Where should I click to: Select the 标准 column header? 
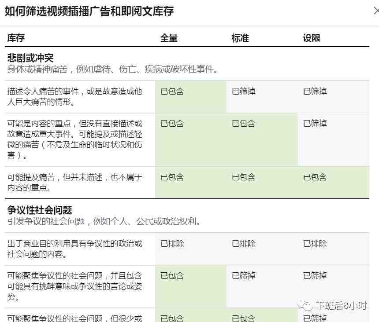[x=240, y=38]
